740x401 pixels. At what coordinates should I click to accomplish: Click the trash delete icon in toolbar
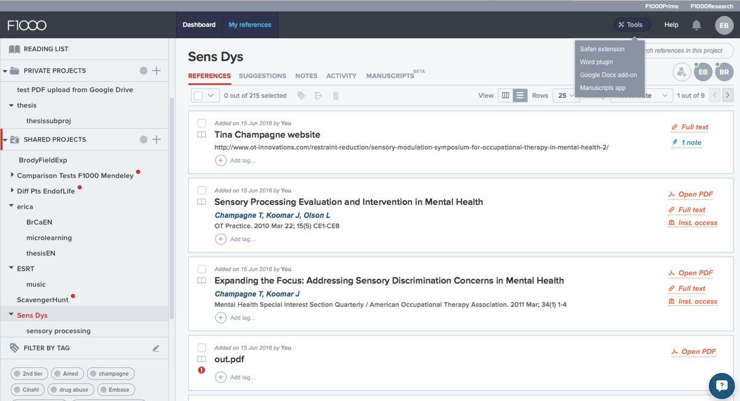click(x=335, y=96)
